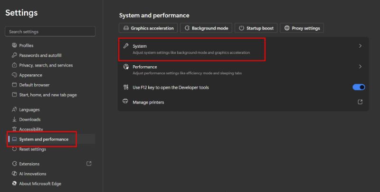
Task: Click the Startup boost button
Action: 256,28
